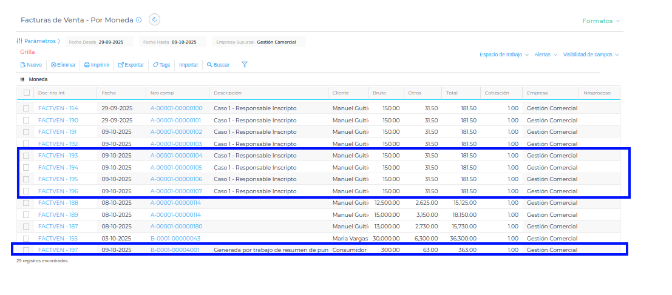
Task: Open the Espacio de trabajo dropdown
Action: (504, 55)
